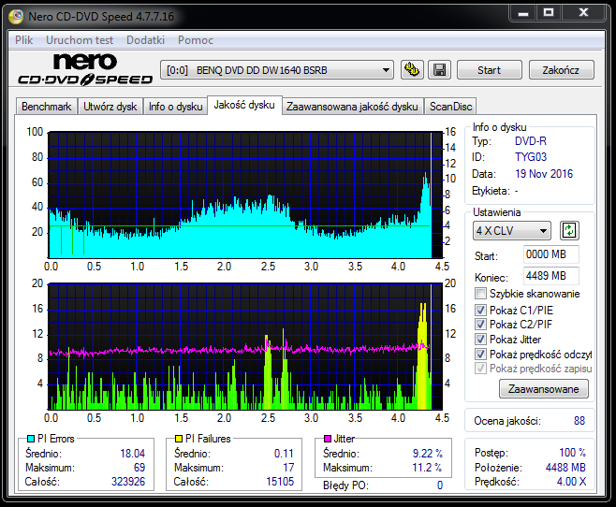Click the Postęp value 100 %
The image size is (616, 507).
572,453
